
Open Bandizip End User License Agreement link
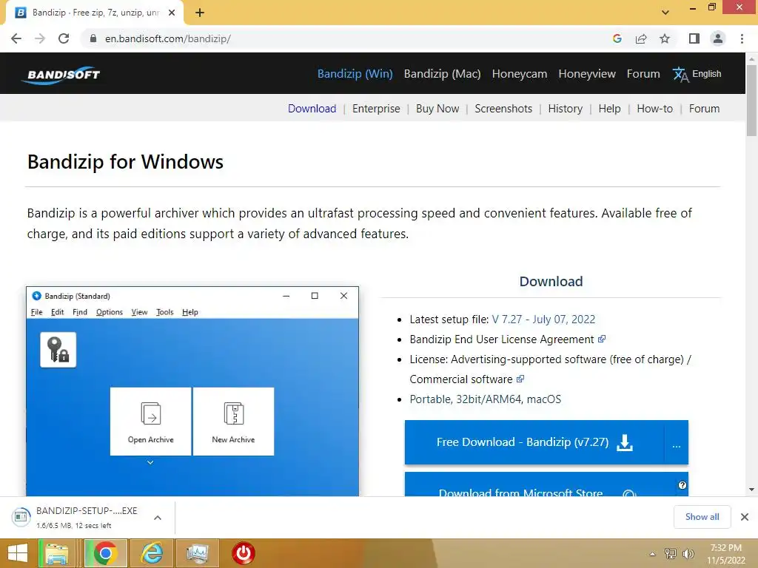click(x=507, y=339)
